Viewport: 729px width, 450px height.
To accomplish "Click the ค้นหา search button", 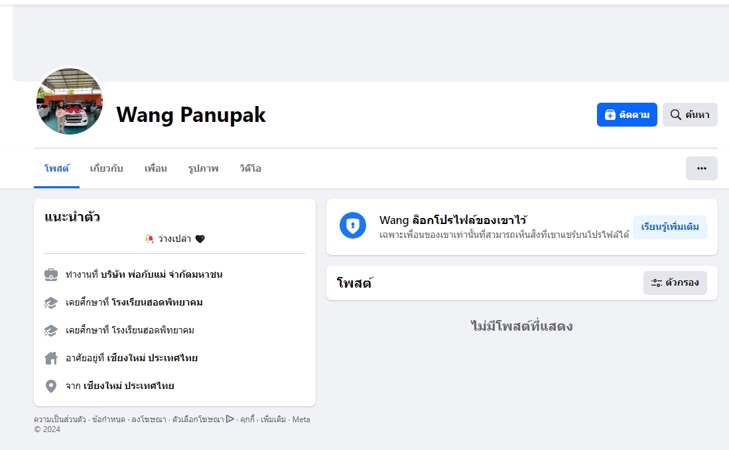I will [x=690, y=115].
